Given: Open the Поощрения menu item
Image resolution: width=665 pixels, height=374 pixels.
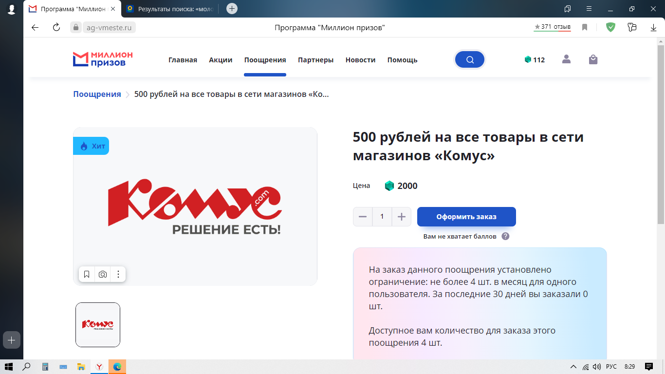Looking at the screenshot, I should [x=265, y=60].
